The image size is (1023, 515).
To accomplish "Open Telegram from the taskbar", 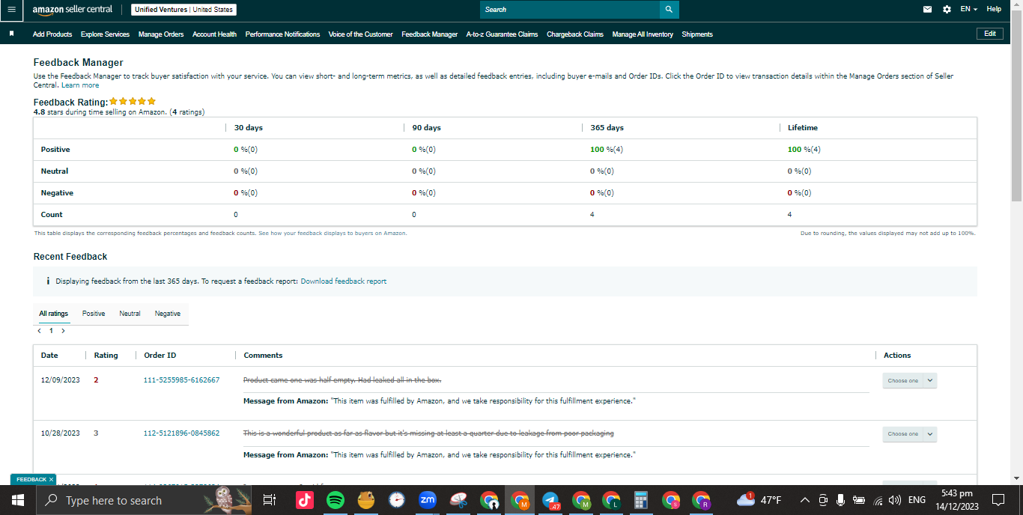I will pos(550,500).
